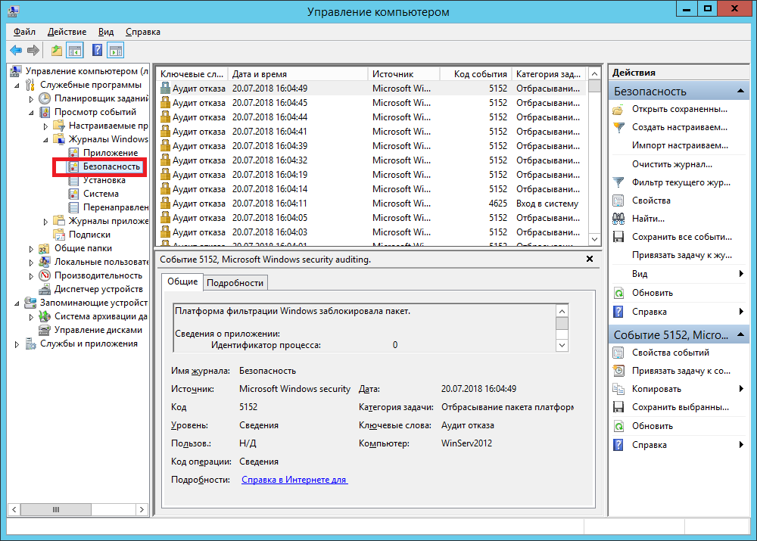
Task: Click Сохранить все события action
Action: [681, 237]
